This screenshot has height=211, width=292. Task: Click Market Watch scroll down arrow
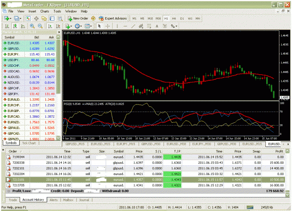click(58, 138)
